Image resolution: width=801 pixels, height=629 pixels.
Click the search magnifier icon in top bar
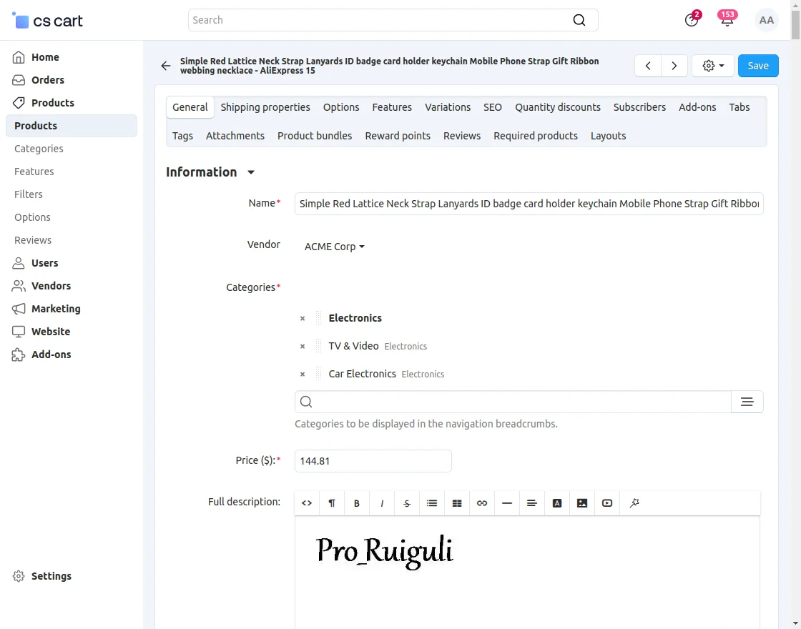coord(579,20)
